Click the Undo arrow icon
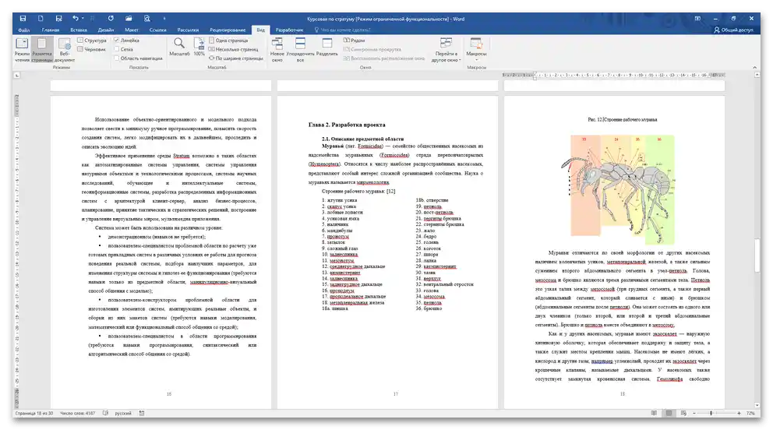This screenshot has width=773, height=430. pyautogui.click(x=76, y=18)
